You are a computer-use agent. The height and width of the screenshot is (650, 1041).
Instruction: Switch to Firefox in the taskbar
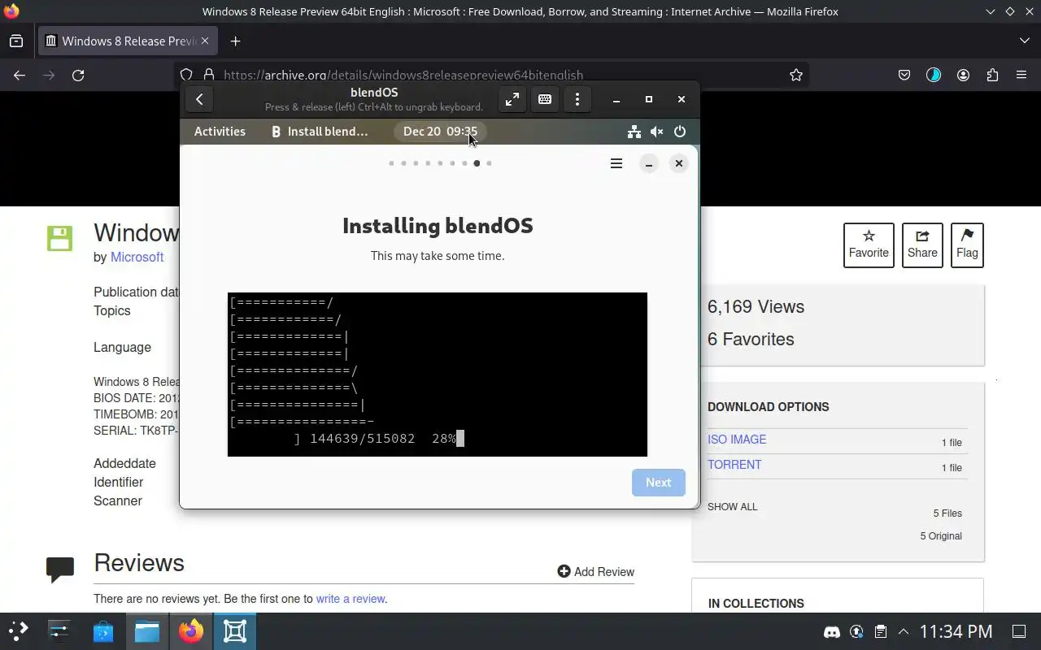[191, 631]
